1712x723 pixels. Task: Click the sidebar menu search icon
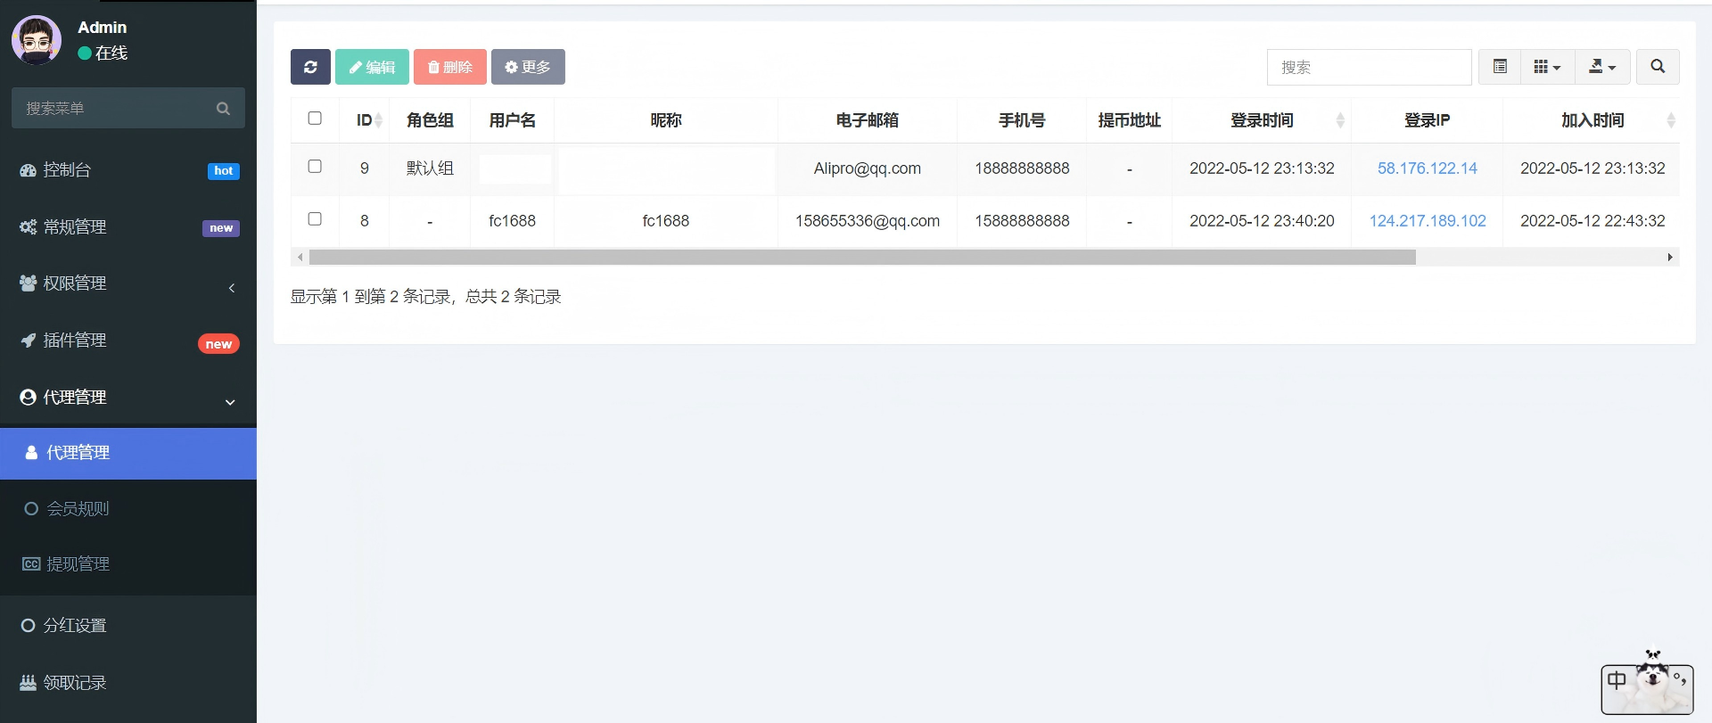[x=223, y=109]
